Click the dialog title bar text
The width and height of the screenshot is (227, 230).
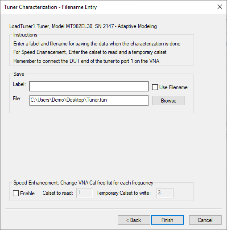click(x=50, y=7)
